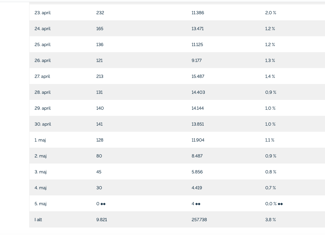This screenshot has width=325, height=235.
Task: Select the 257.738 total tests value
Action: pyautogui.click(x=199, y=220)
